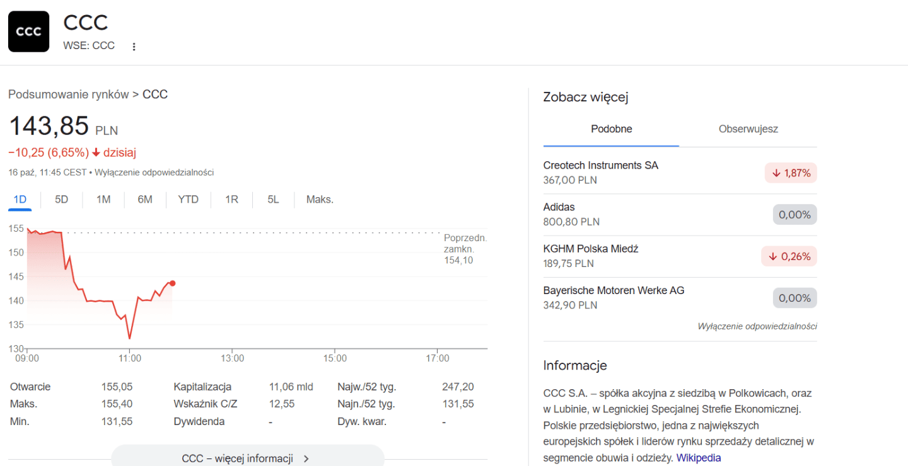This screenshot has width=908, height=466.
Task: Switch to YTD chart view
Action: click(x=188, y=200)
